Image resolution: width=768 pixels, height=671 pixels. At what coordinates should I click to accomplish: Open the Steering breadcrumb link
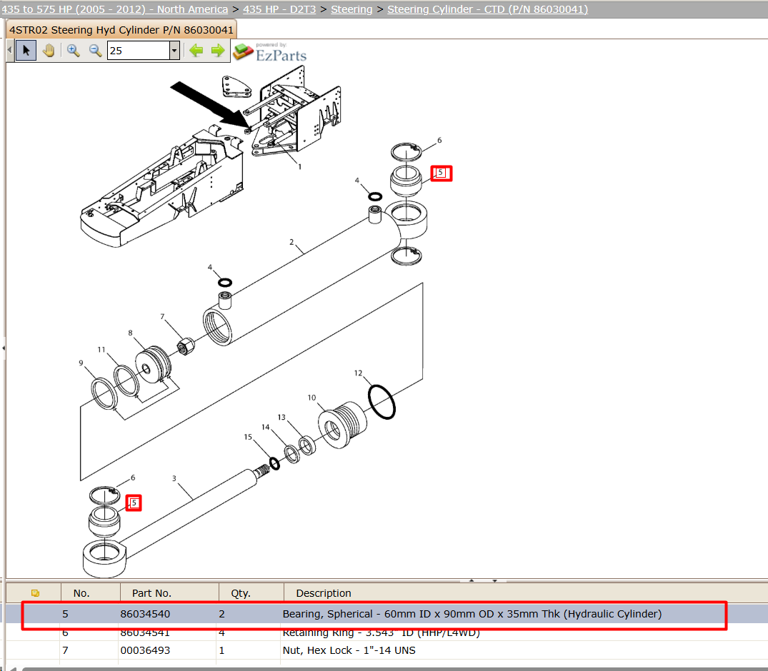[x=351, y=9]
